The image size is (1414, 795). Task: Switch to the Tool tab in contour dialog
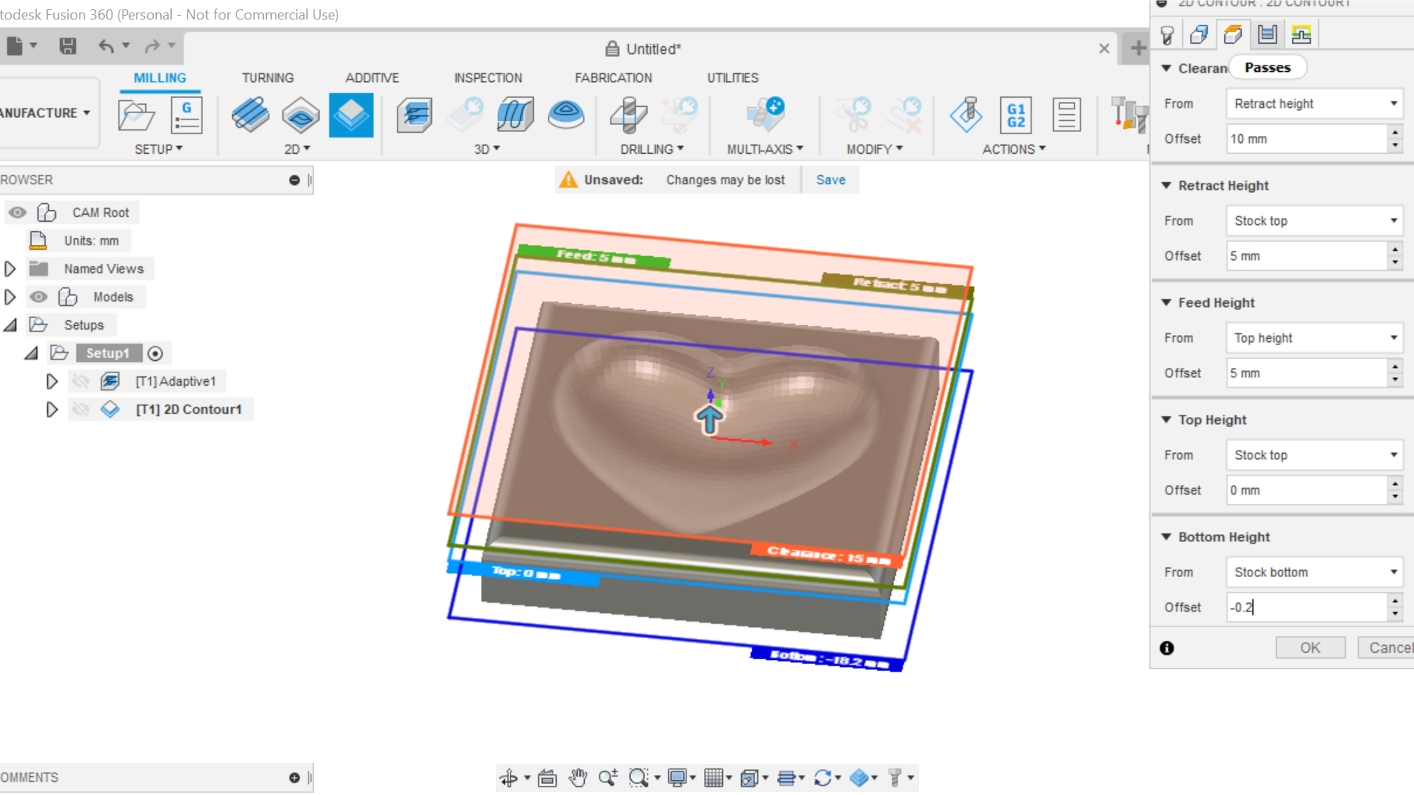(x=1168, y=34)
